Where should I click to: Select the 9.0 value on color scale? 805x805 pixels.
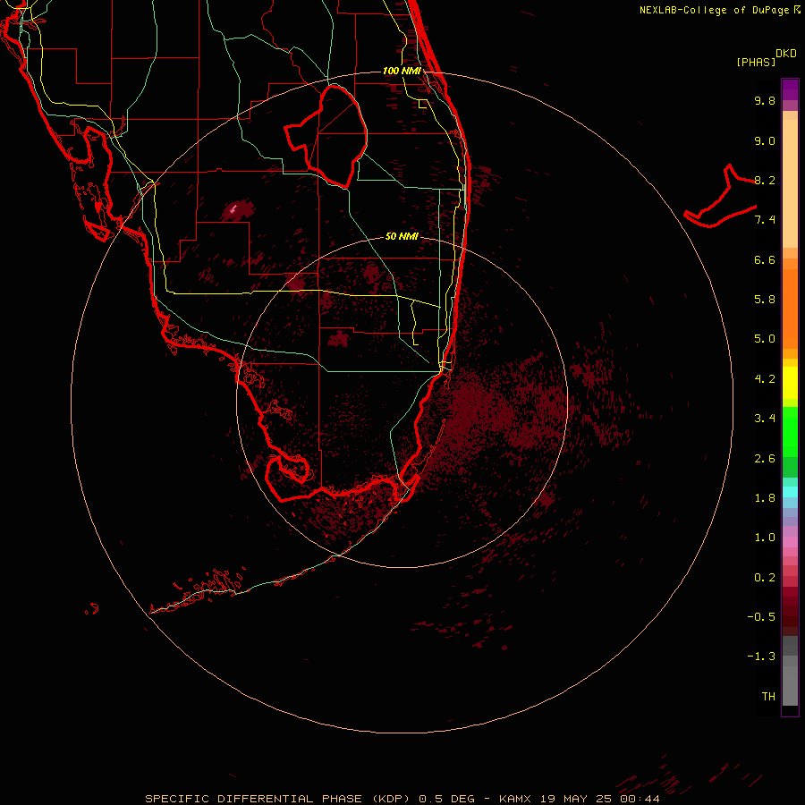[x=765, y=140]
